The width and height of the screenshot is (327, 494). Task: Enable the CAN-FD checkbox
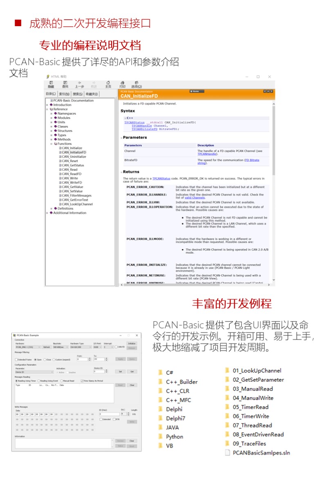116,347
